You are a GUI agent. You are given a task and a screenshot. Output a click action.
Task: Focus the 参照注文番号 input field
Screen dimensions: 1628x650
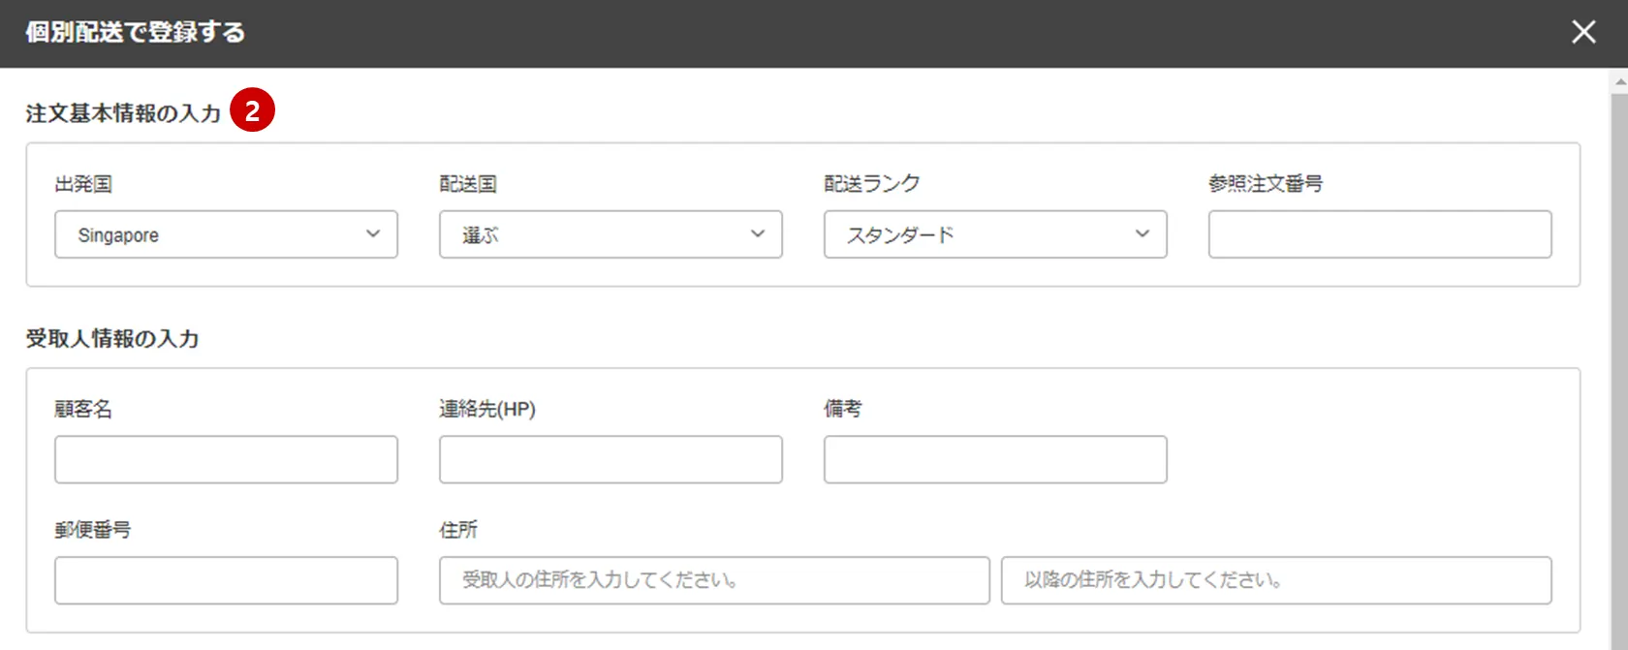(x=1379, y=234)
